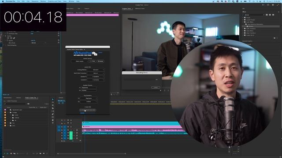Open the Speakers number dropdown

coord(96,76)
